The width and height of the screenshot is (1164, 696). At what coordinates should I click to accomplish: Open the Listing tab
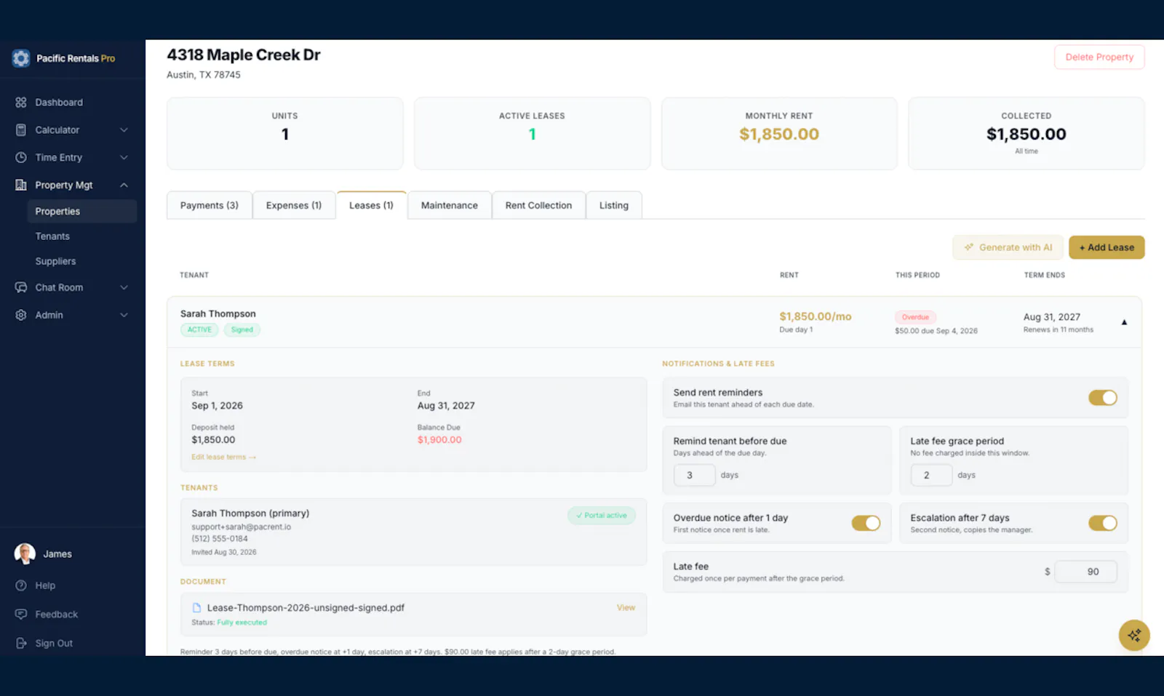[614, 206]
